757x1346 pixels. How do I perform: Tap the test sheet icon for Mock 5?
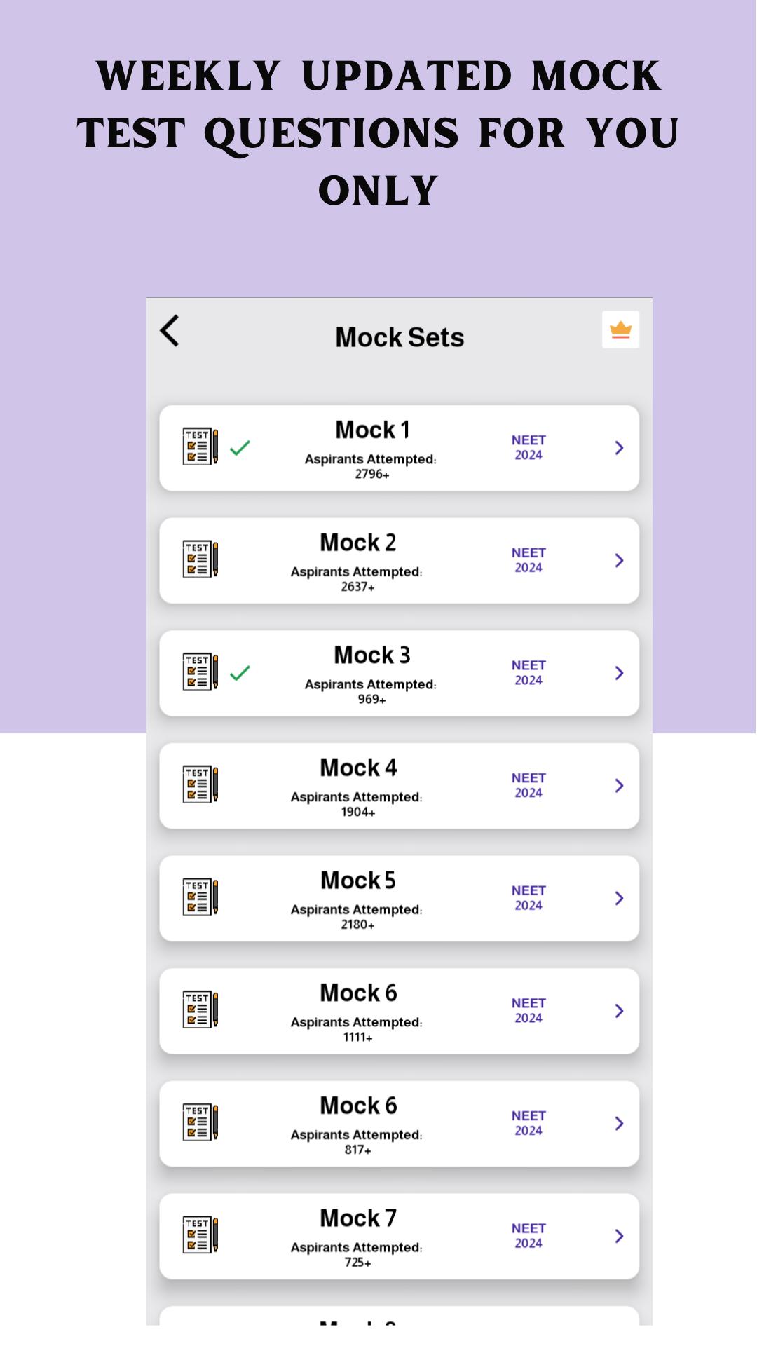pyautogui.click(x=200, y=897)
